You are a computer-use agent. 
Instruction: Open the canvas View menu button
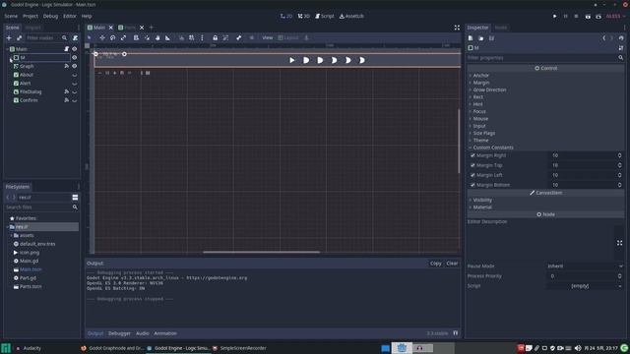click(267, 37)
